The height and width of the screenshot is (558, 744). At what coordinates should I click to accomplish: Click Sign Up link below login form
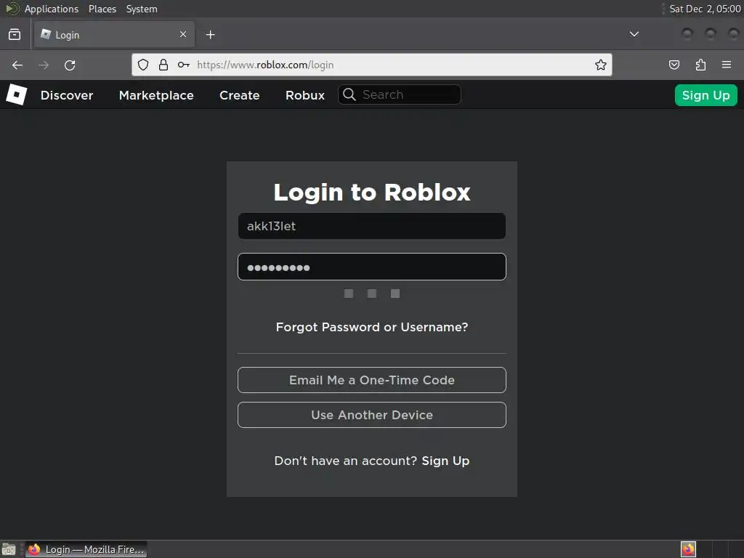pos(445,461)
